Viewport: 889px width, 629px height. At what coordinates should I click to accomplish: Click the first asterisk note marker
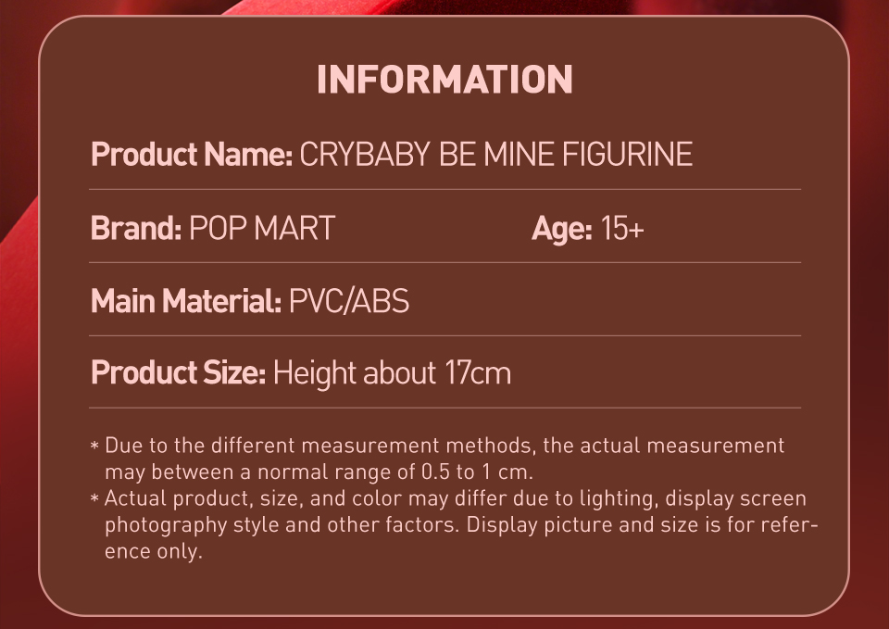tap(94, 446)
